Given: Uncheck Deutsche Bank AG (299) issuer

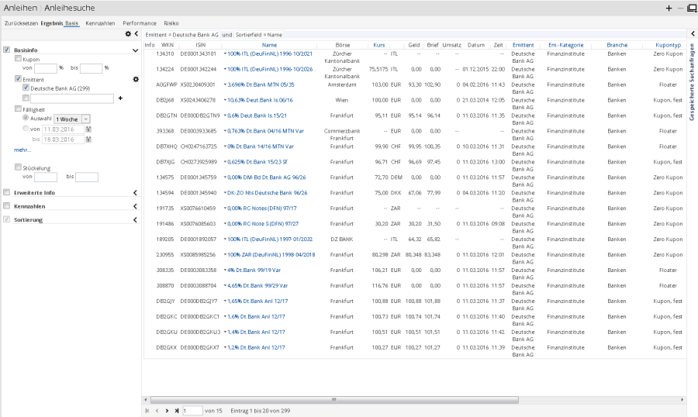Looking at the screenshot, I should [26, 88].
